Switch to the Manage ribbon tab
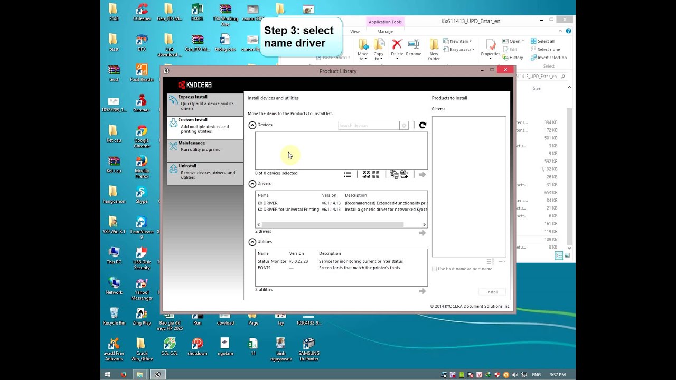This screenshot has width=676, height=380. [x=385, y=32]
